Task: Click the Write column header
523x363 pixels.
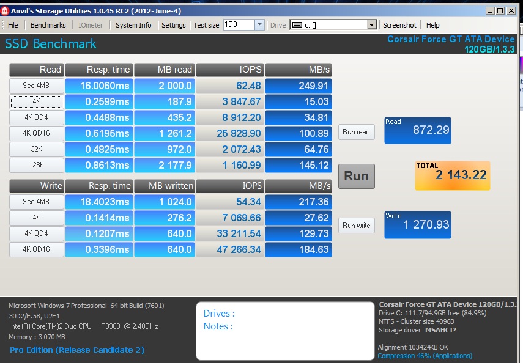Action: 36,186
